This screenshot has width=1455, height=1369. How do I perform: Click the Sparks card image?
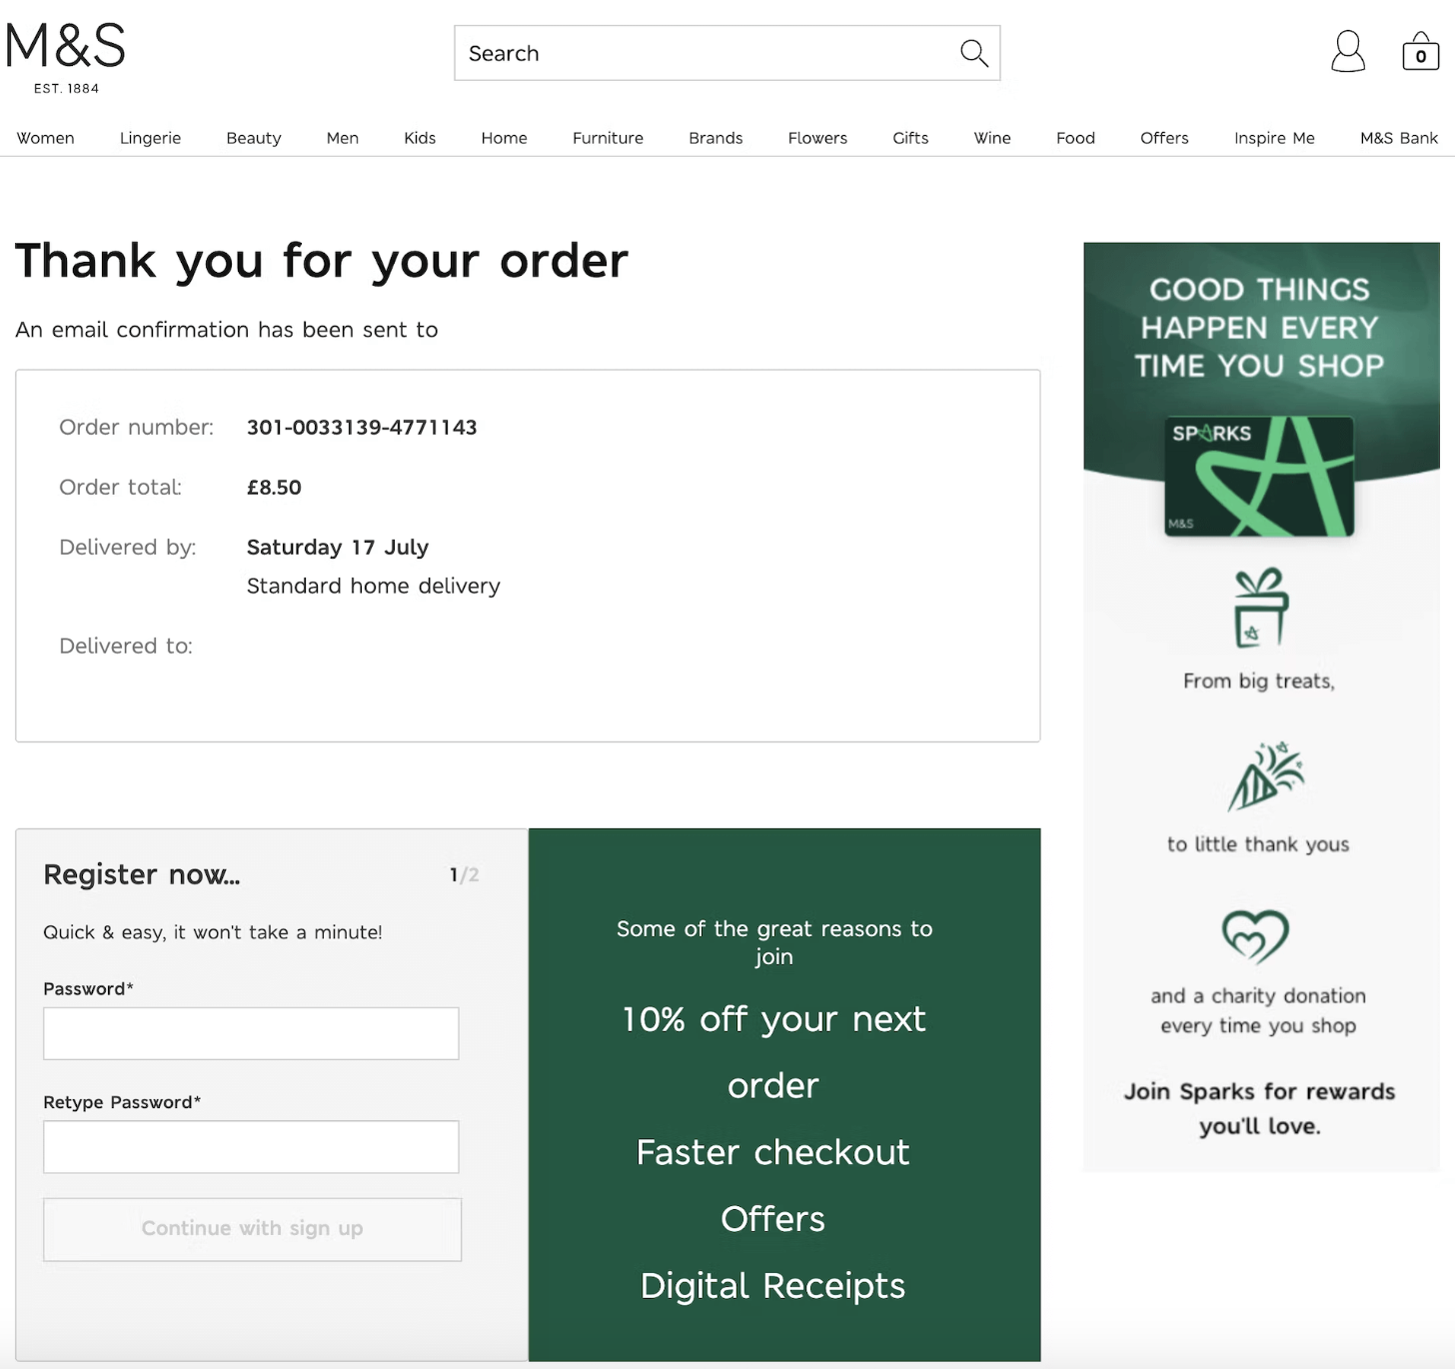1259,477
